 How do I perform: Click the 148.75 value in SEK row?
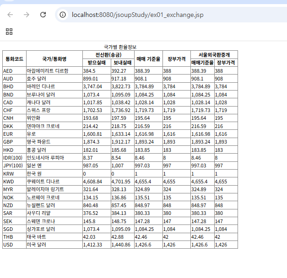(x=119, y=221)
